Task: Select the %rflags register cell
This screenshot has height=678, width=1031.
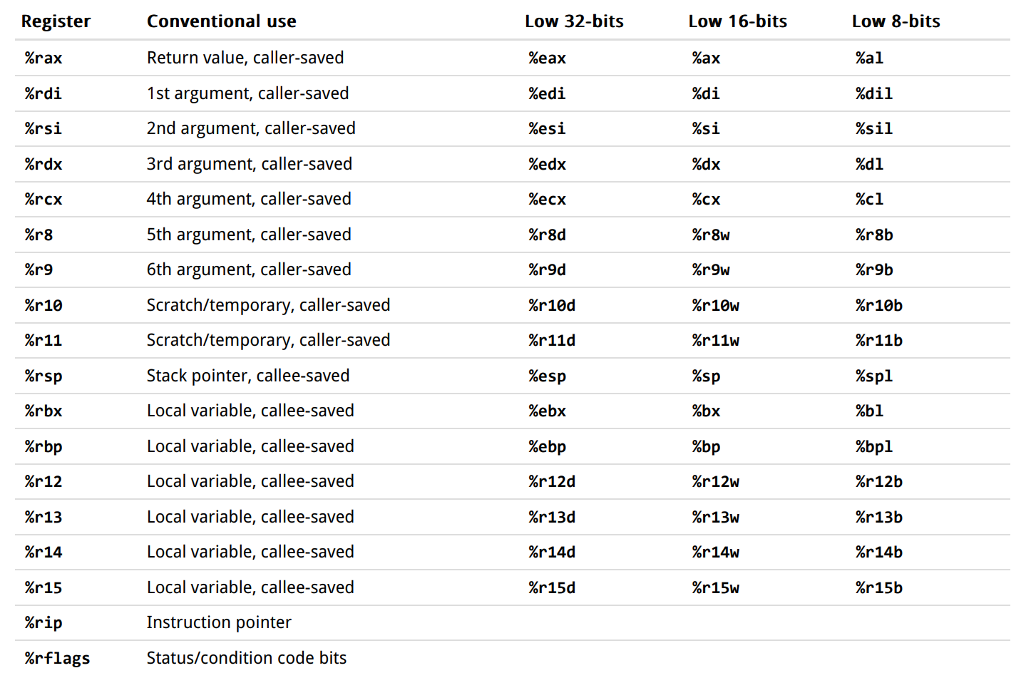Action: click(x=57, y=658)
